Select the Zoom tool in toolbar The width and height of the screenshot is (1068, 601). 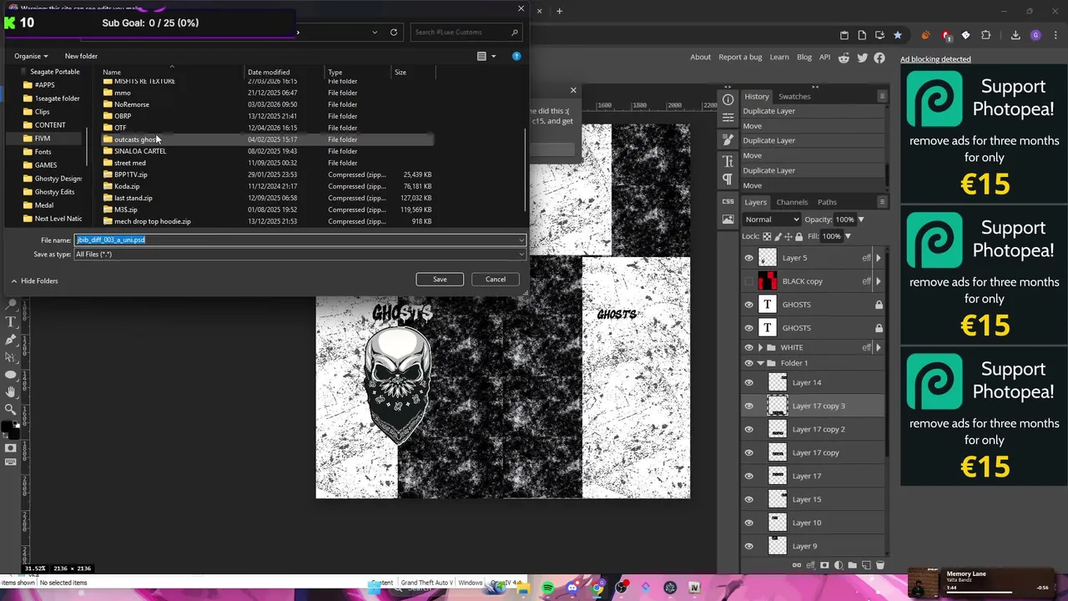[11, 409]
